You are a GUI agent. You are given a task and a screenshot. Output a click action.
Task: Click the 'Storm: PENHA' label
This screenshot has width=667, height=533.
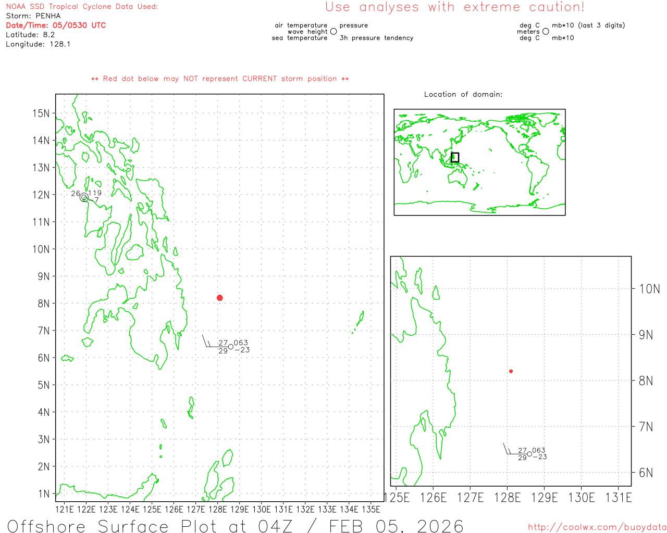[x=33, y=16]
